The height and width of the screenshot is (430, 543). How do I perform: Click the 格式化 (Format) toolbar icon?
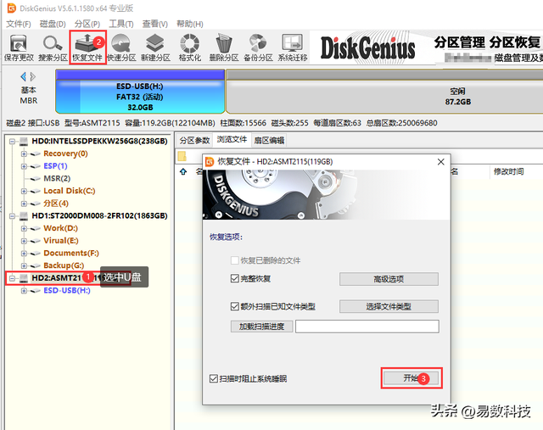(189, 47)
